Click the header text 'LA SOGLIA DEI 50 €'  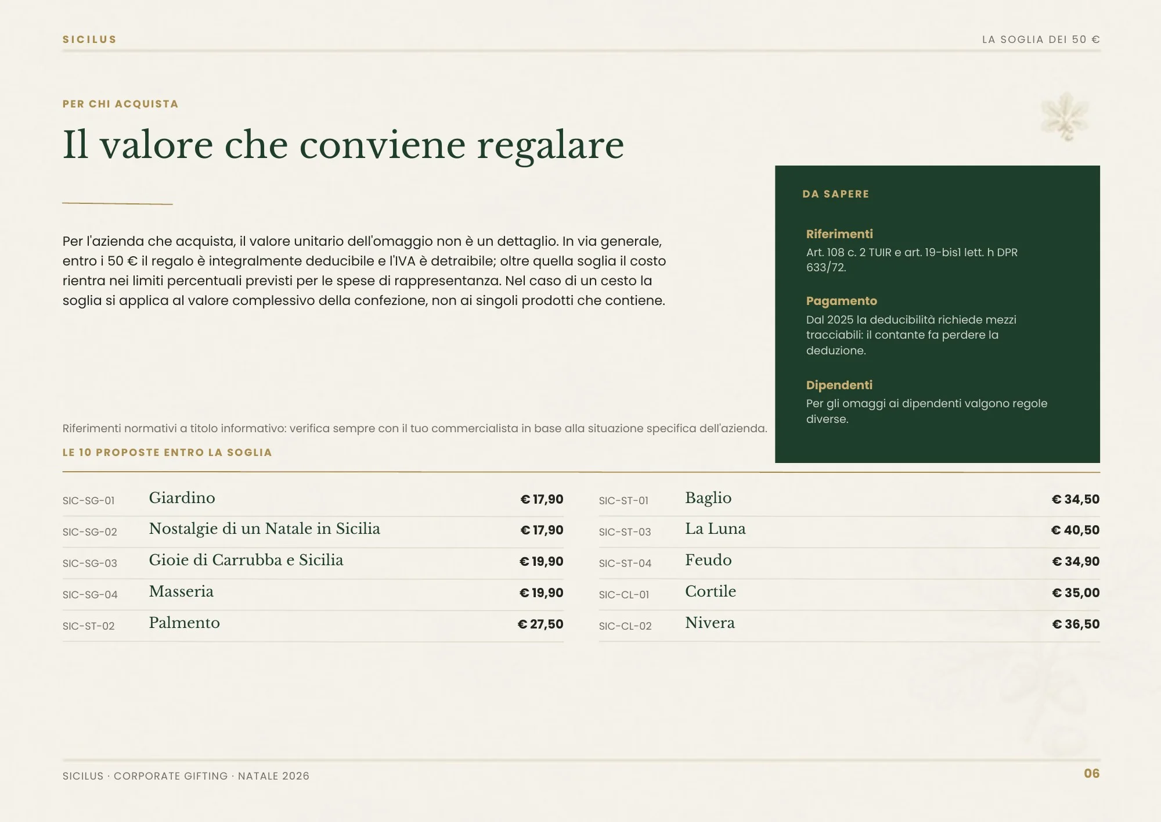coord(1041,40)
